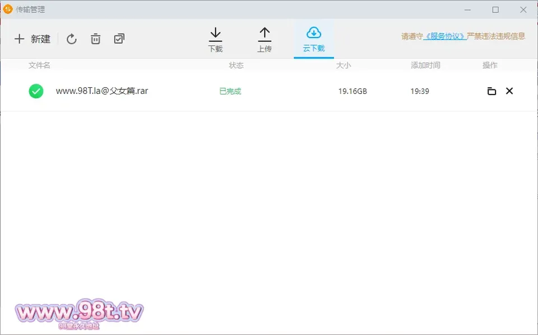Click the green completed checkmark icon
Image resolution: width=538 pixels, height=335 pixels.
(x=36, y=91)
